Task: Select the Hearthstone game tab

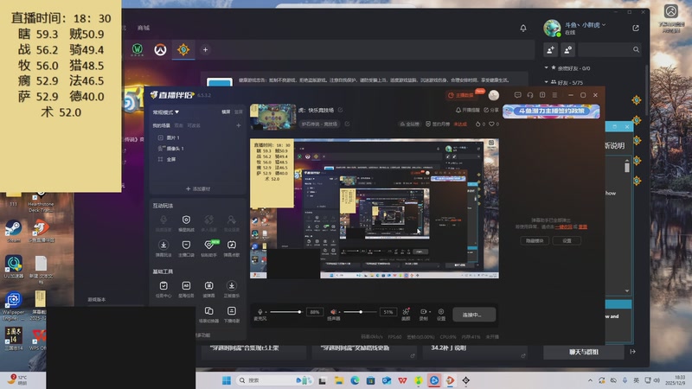Action: (x=183, y=49)
